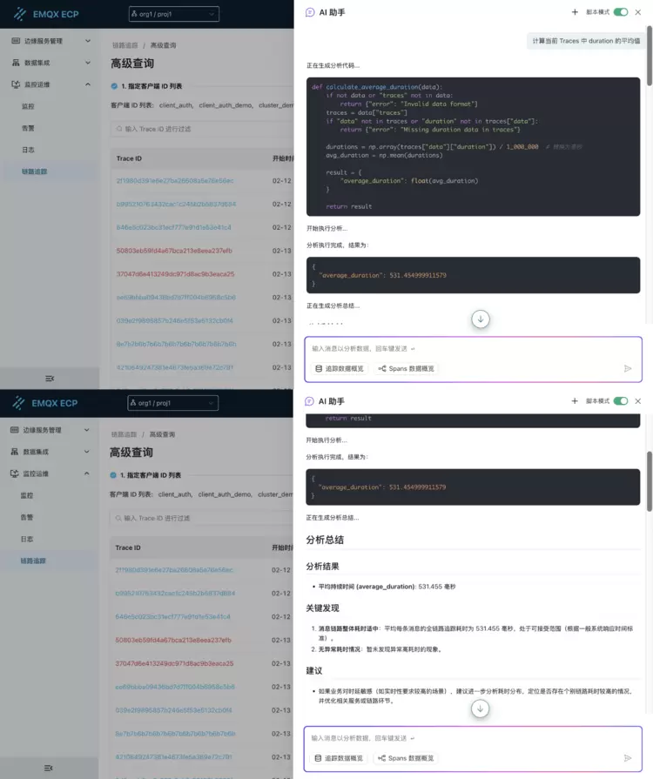This screenshot has width=653, height=779.
Task: Click Spans 数据概览 button in lower chat input
Action: (x=406, y=758)
